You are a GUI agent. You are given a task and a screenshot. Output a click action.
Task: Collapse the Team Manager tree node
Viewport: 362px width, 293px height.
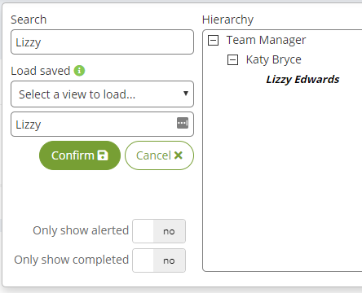coord(213,40)
